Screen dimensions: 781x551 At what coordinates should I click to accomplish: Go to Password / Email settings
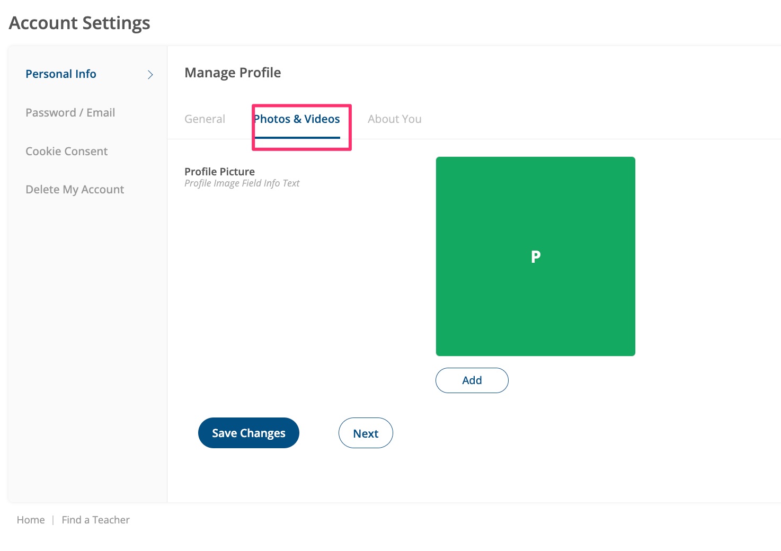click(70, 113)
